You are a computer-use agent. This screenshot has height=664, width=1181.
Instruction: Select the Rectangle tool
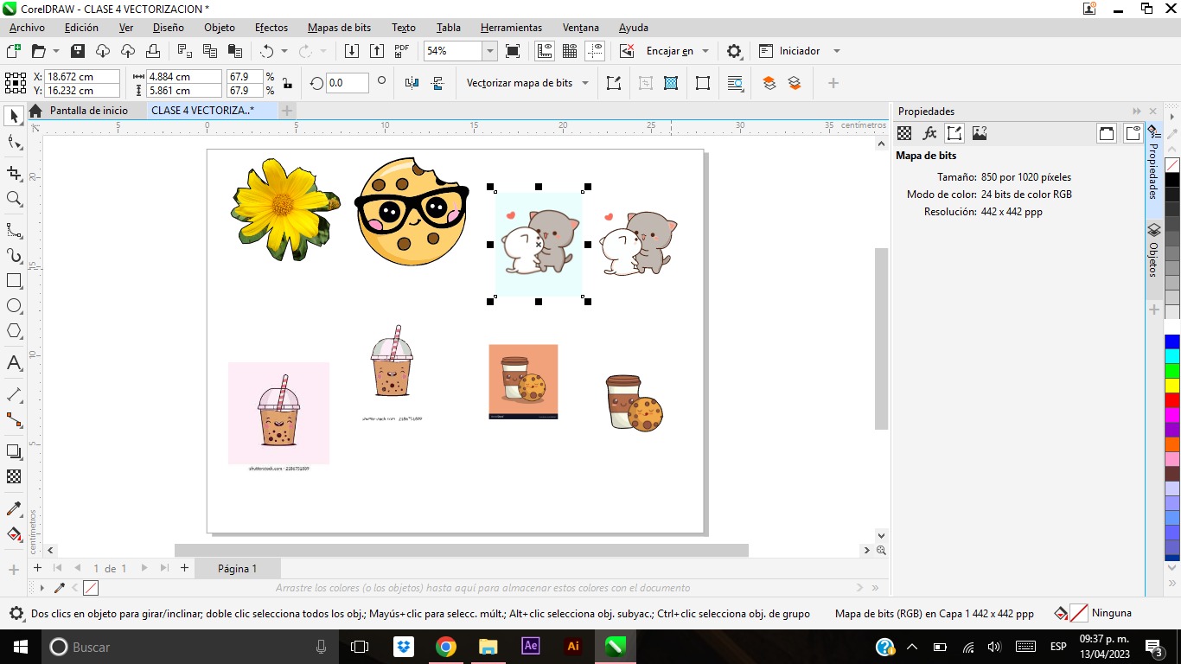(14, 281)
